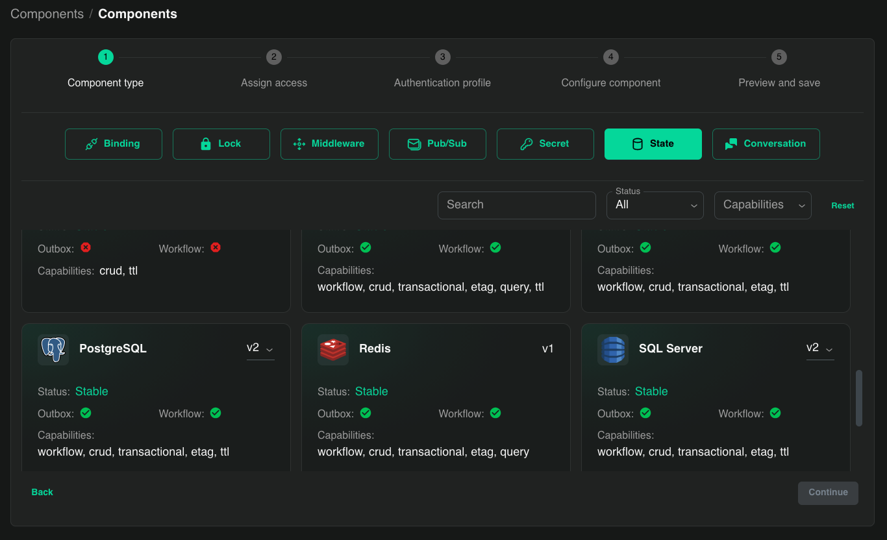Click capabilities text ending 'query, ttl'

click(x=431, y=287)
